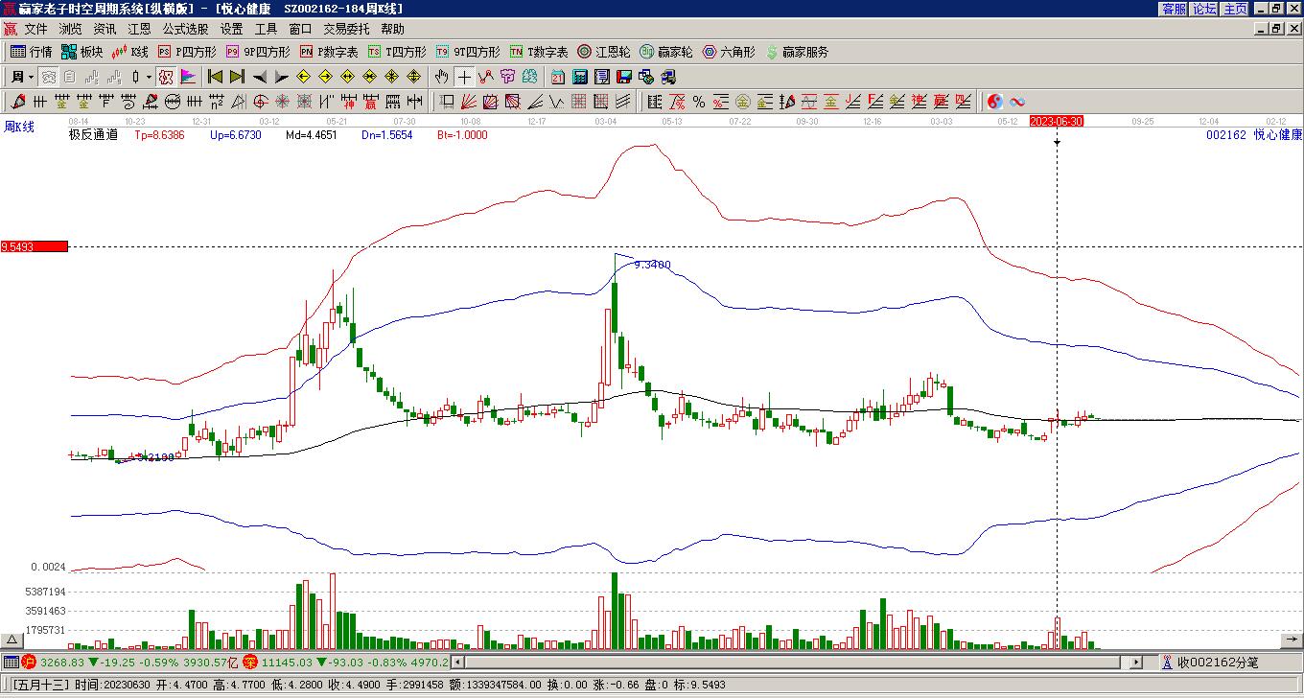The width and height of the screenshot is (1304, 698).
Task: Open 赢家服务 service link
Action: (x=797, y=52)
